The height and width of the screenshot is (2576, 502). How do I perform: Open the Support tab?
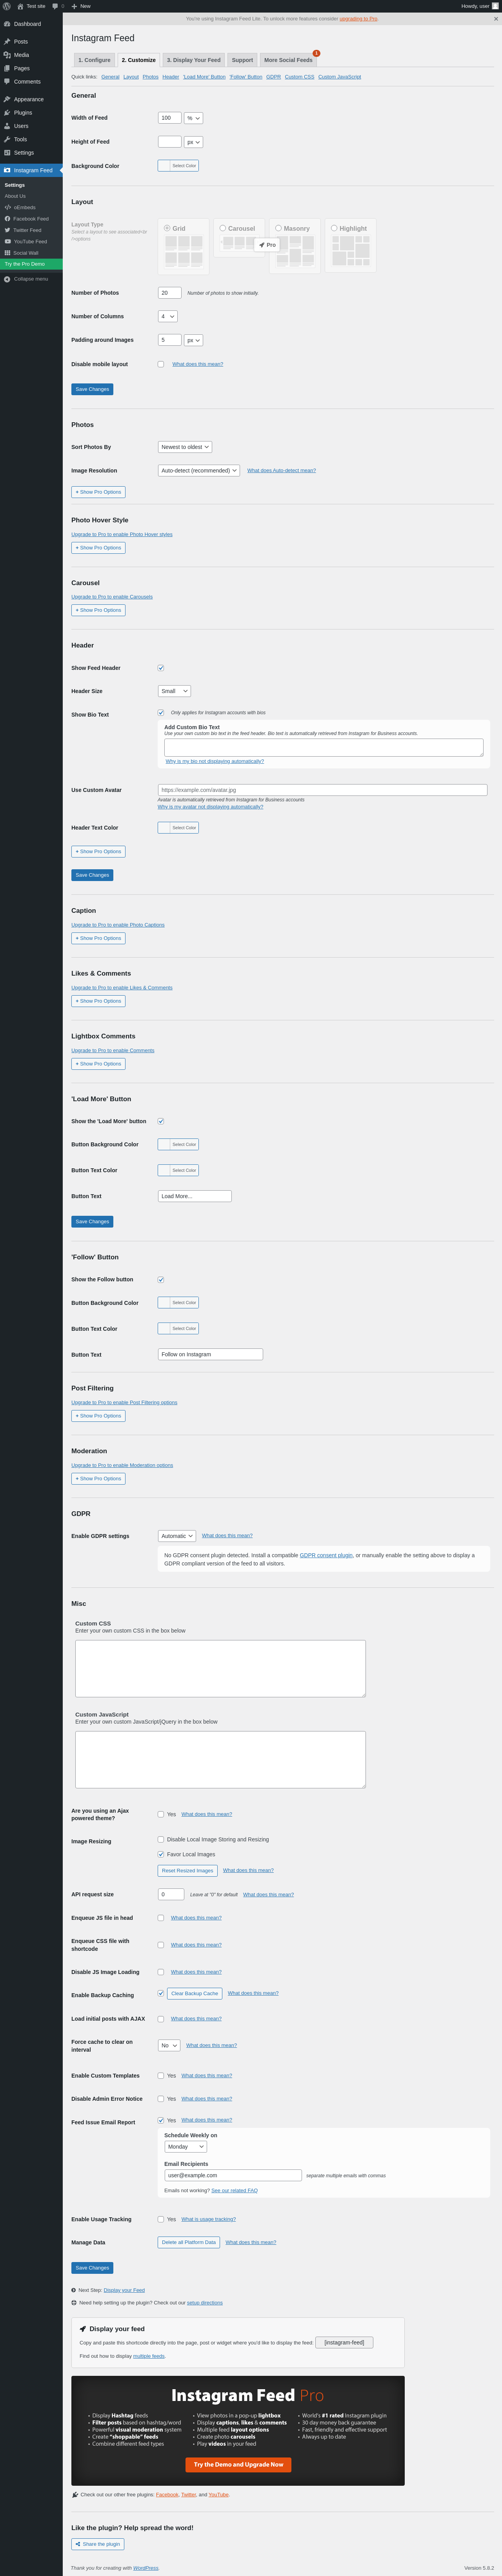[242, 60]
